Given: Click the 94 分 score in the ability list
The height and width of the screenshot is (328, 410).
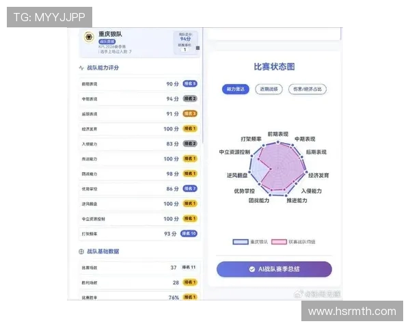Looking at the screenshot, I should tap(173, 99).
